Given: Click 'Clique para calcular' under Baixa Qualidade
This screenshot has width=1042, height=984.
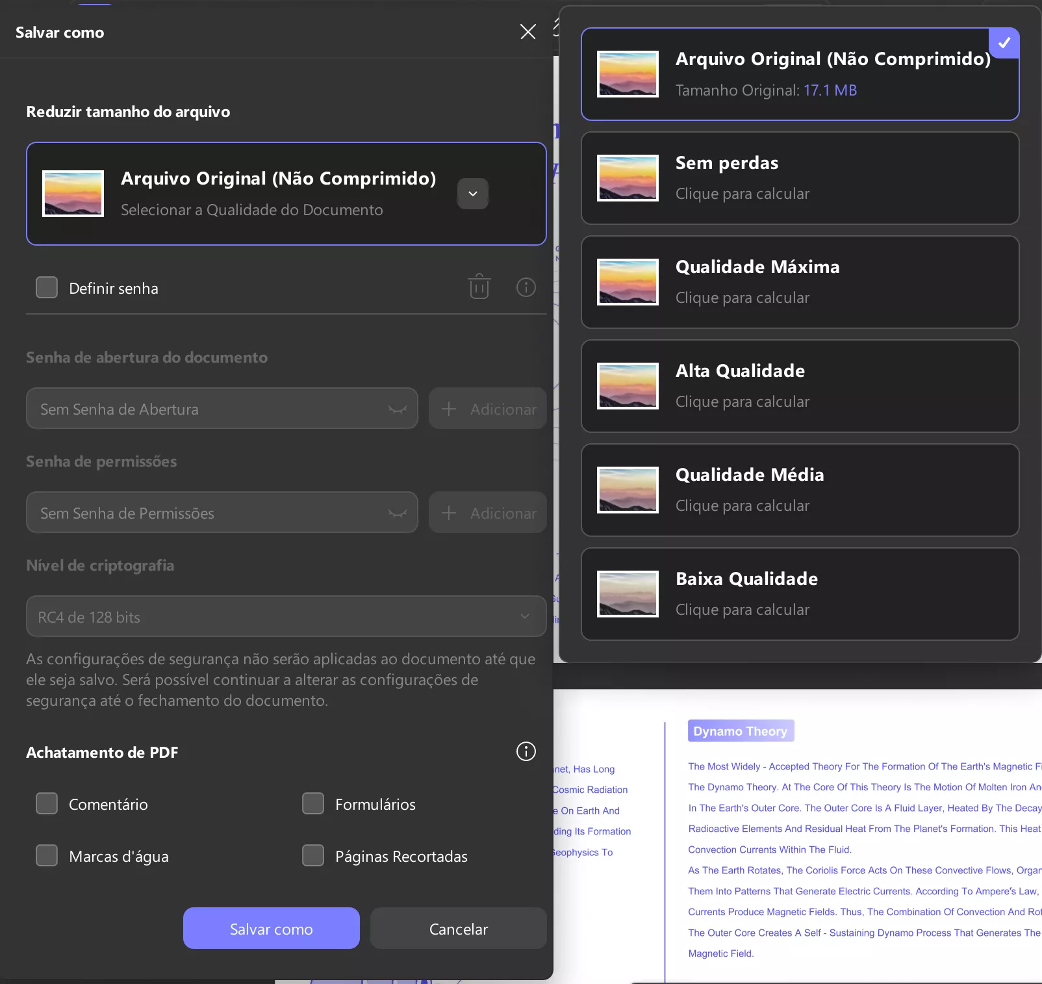Looking at the screenshot, I should pos(743,610).
